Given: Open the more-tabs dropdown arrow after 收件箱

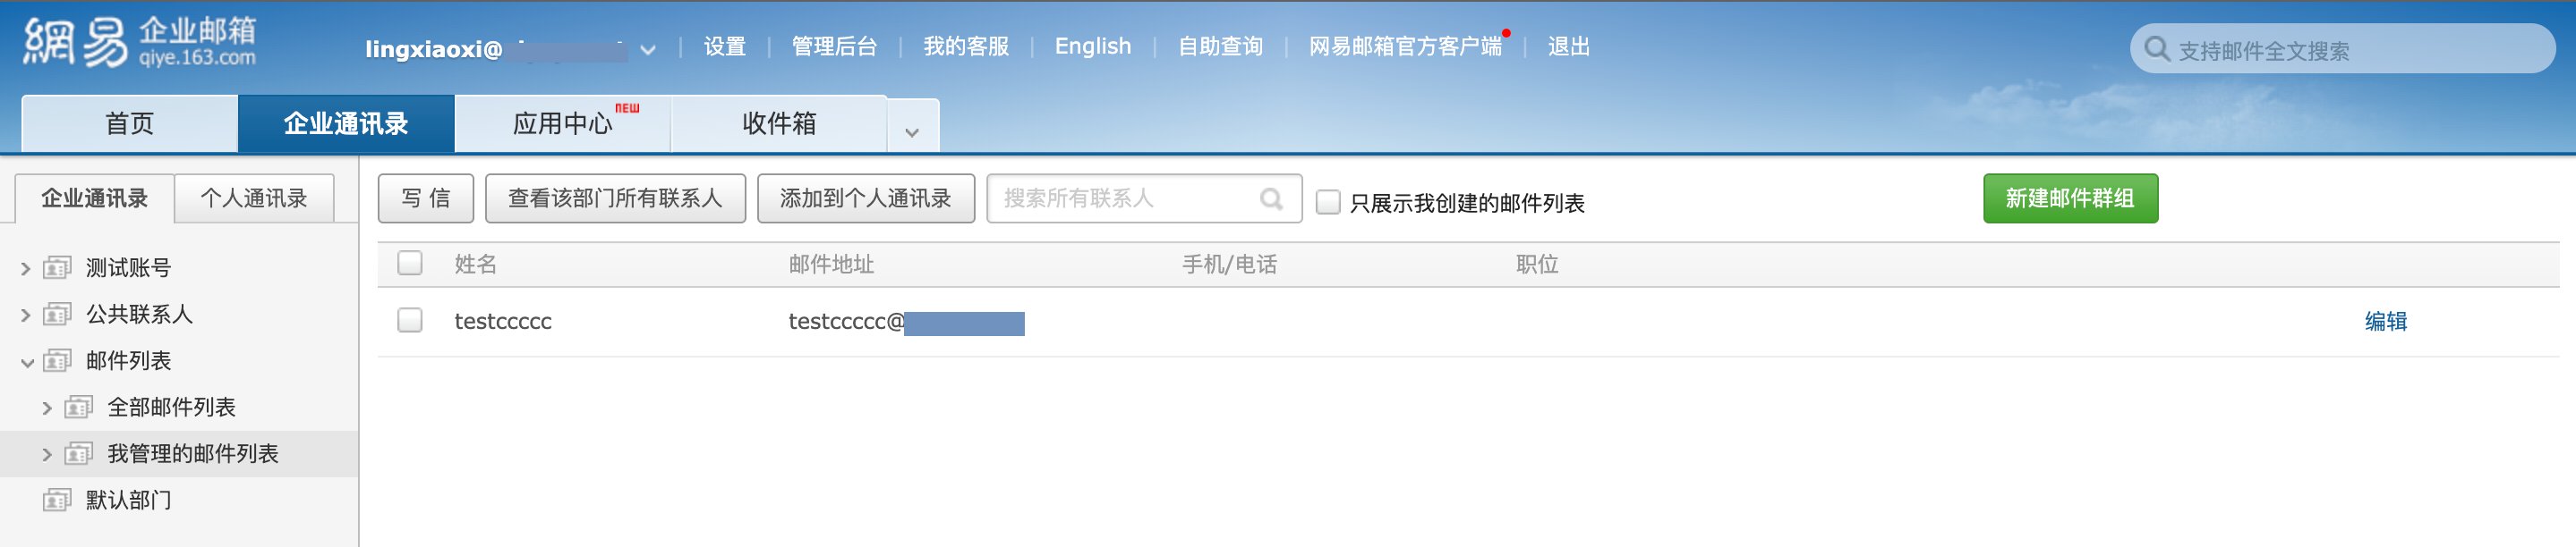Looking at the screenshot, I should tap(912, 131).
